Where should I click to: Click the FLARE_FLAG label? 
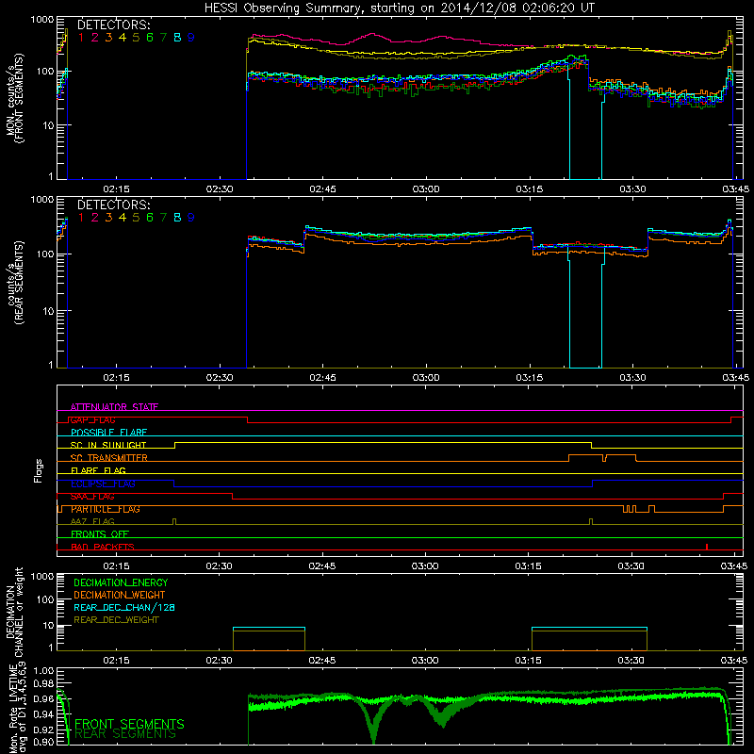pos(98,470)
